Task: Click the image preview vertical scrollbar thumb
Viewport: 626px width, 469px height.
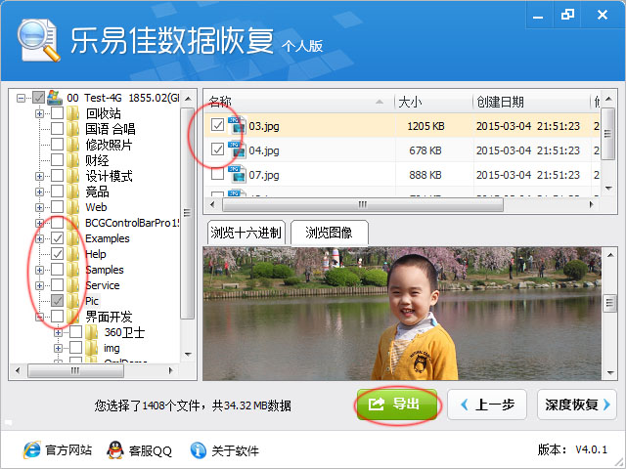Action: pos(609,303)
